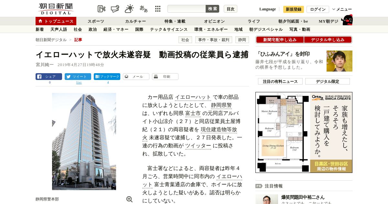Select the オピニオン tab
The image size is (388, 204).
214,21
